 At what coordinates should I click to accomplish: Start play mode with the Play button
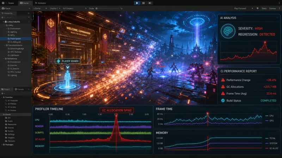point(137,3)
